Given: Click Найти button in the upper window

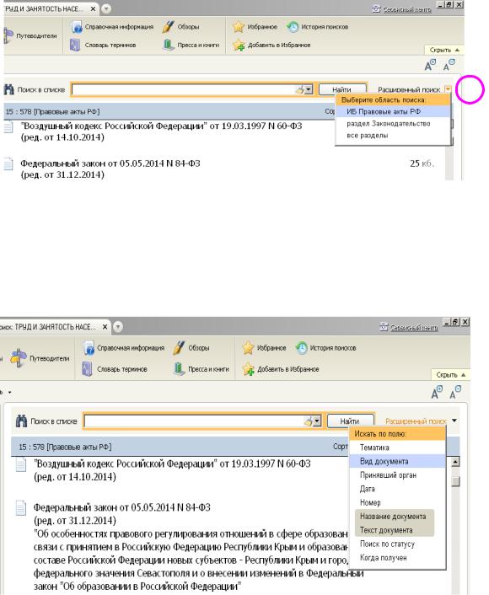Looking at the screenshot, I should [x=341, y=89].
